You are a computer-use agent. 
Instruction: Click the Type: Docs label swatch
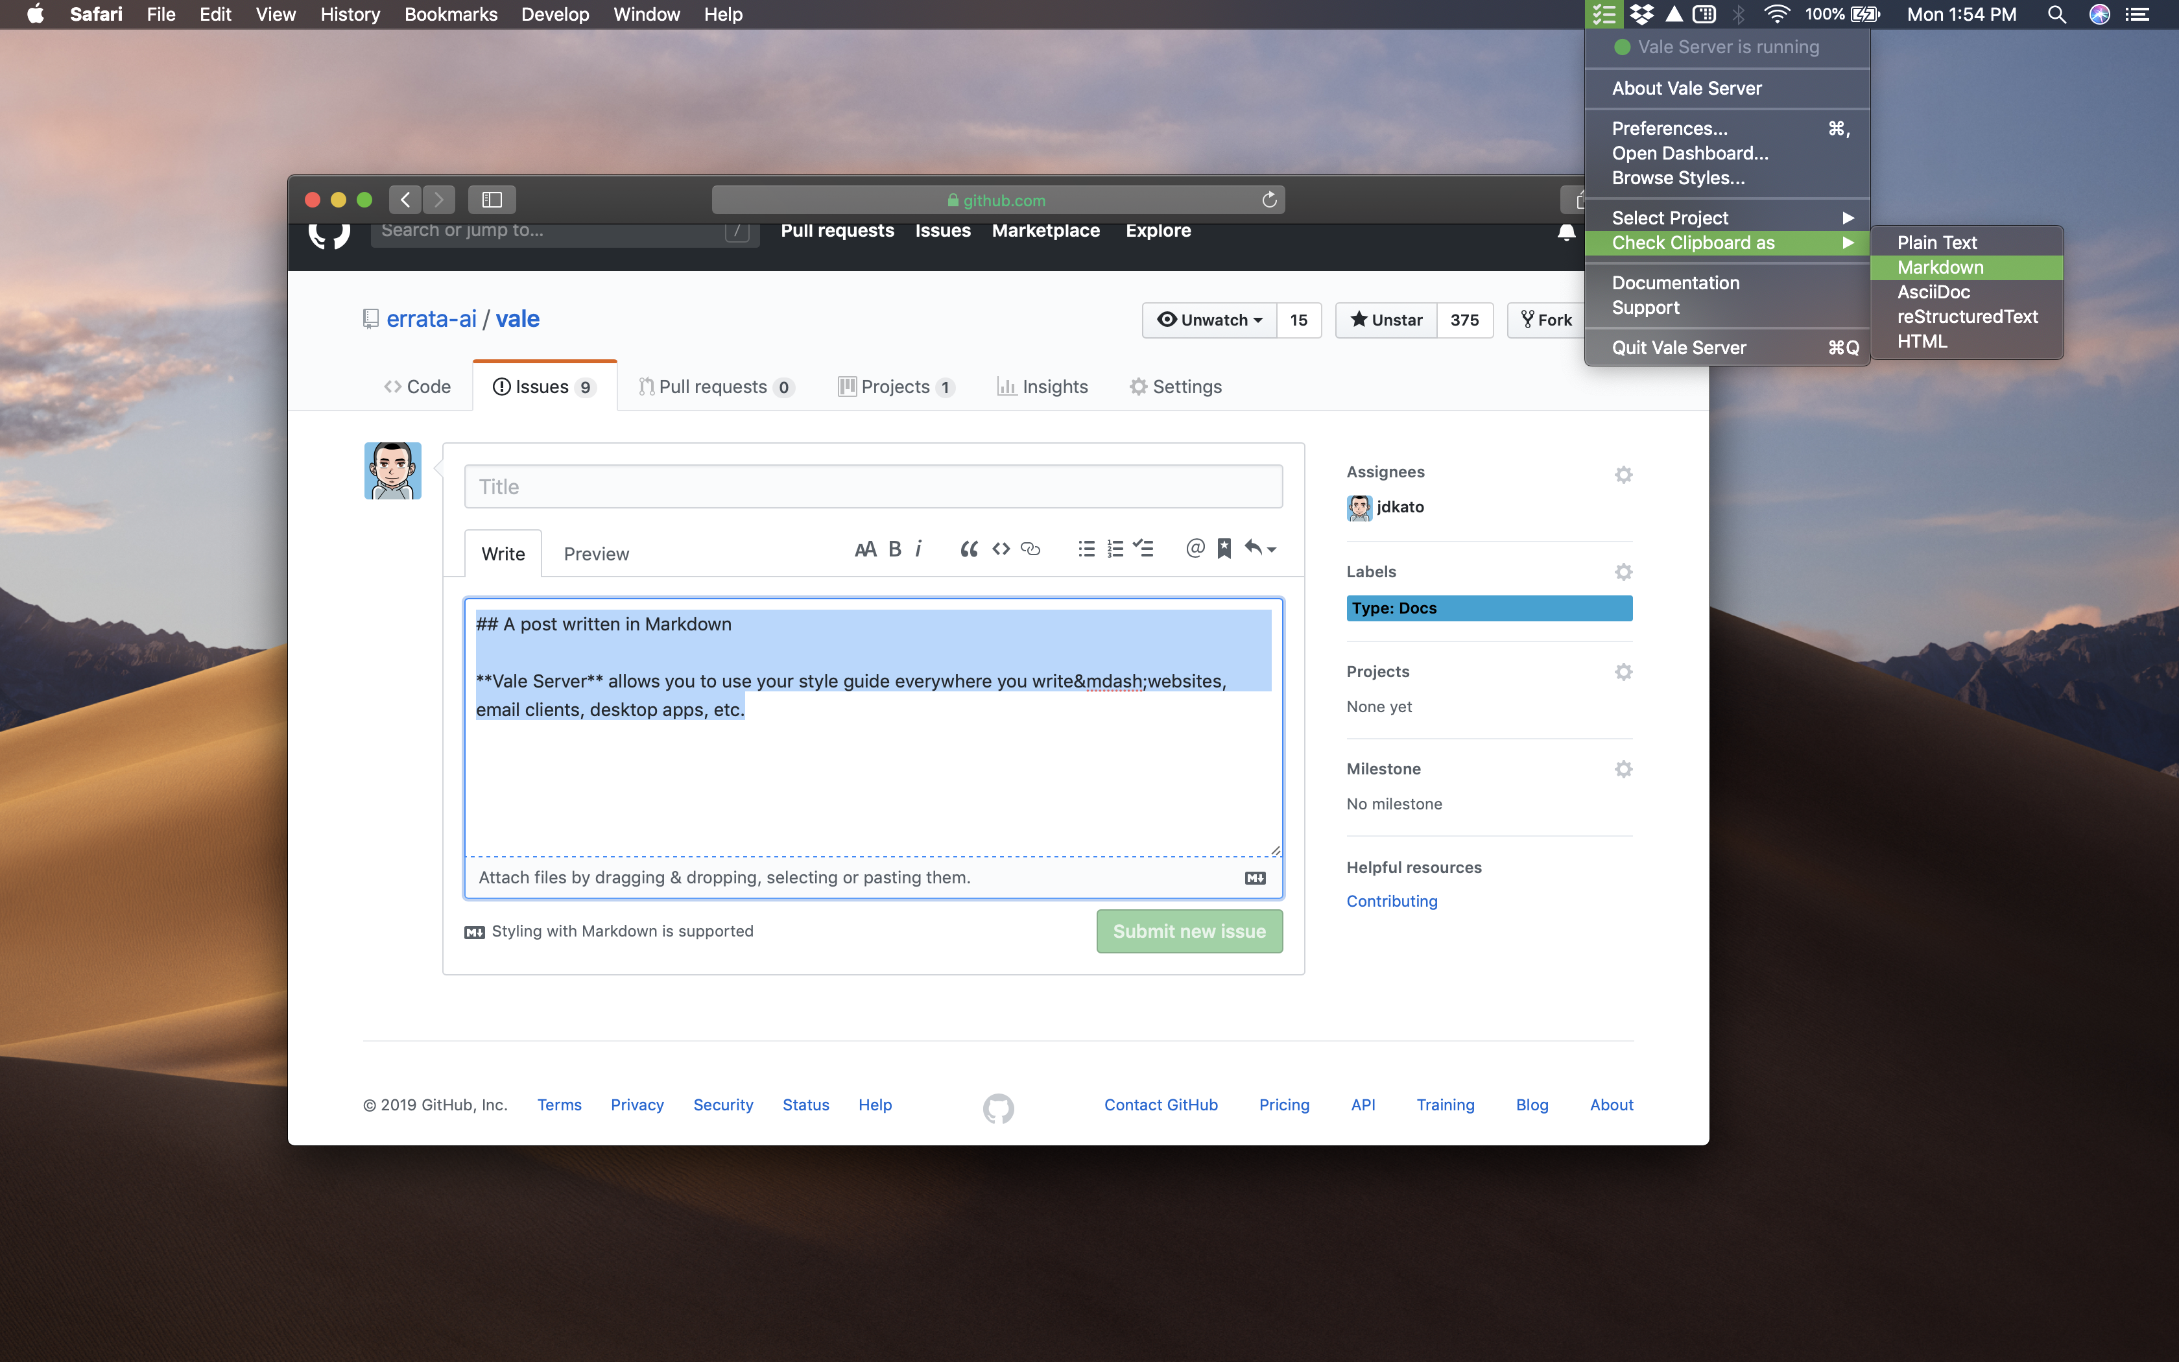pyautogui.click(x=1488, y=608)
